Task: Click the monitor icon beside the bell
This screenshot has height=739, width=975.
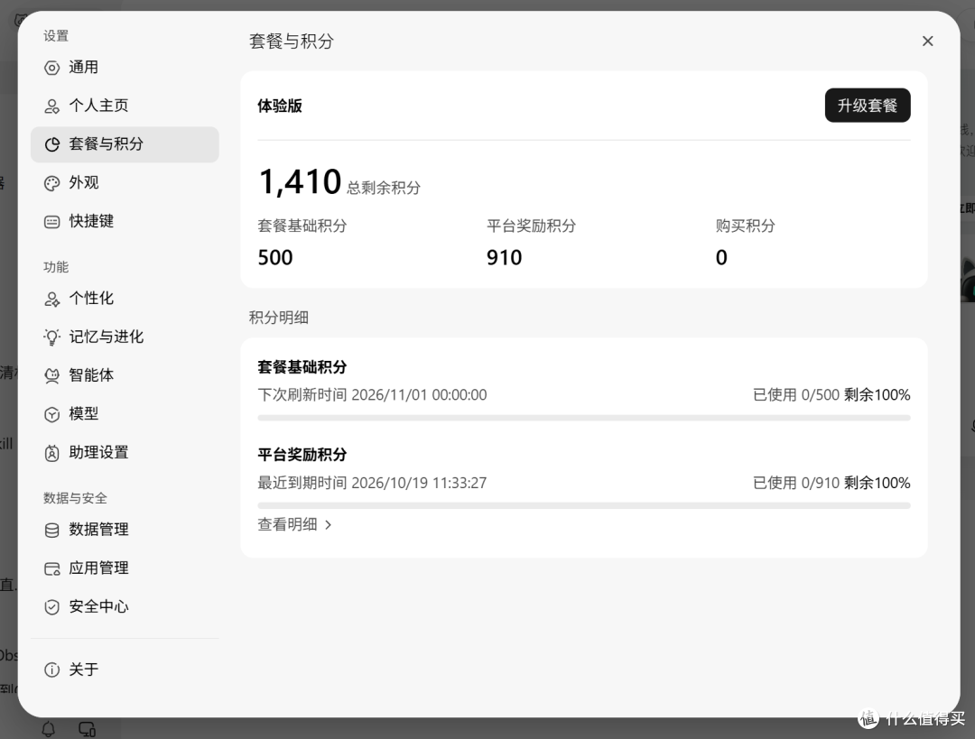Action: pos(87,729)
